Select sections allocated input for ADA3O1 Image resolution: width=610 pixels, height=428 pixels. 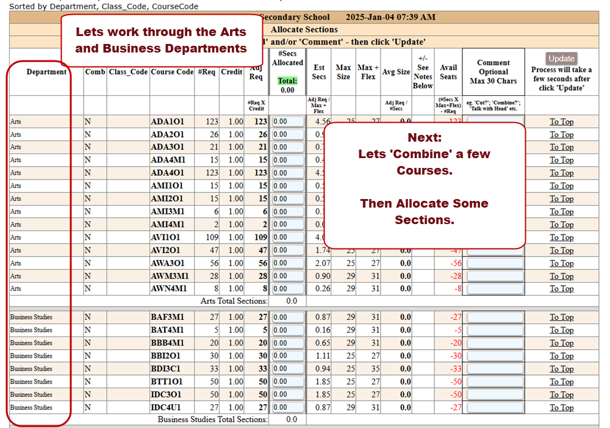pos(288,147)
